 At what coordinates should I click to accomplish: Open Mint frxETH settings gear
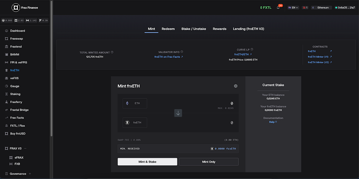[x=236, y=86]
